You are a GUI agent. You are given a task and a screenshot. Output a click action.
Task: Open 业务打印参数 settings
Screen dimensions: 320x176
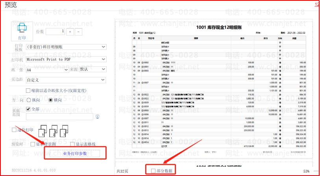(x=75, y=153)
